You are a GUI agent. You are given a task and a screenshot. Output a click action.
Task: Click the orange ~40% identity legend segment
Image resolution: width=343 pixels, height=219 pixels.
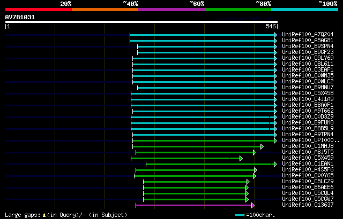pos(105,10)
